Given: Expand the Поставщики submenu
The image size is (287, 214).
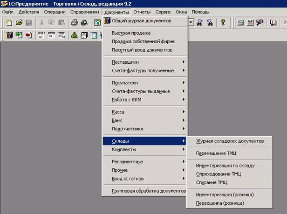Looking at the screenshot, I should [x=125, y=62].
